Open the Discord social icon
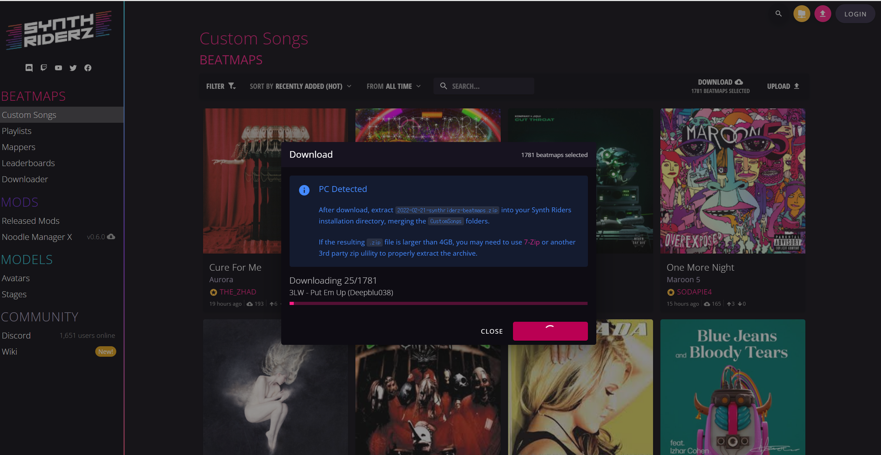 [29, 68]
